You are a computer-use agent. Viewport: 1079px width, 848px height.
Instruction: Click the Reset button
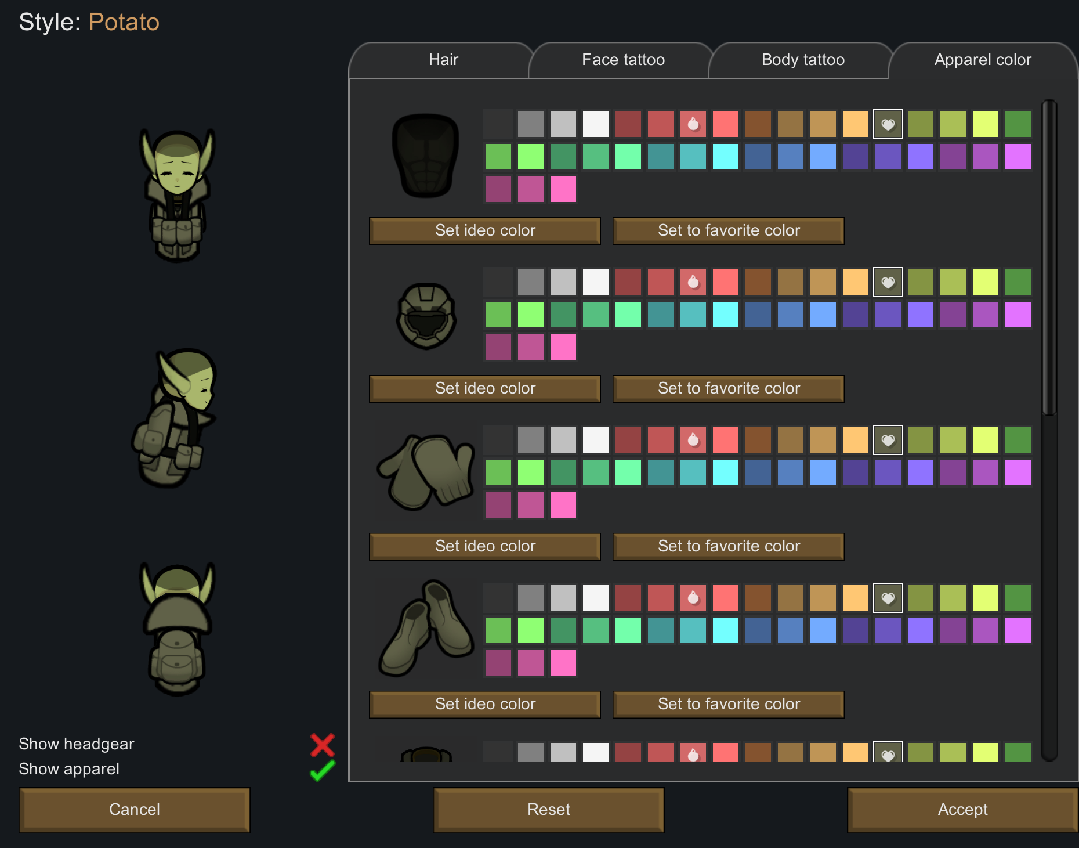pyautogui.click(x=549, y=810)
